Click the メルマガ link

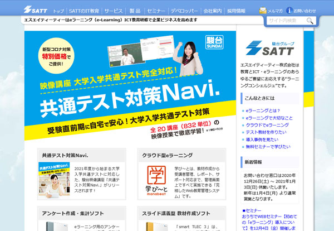coord(275,11)
